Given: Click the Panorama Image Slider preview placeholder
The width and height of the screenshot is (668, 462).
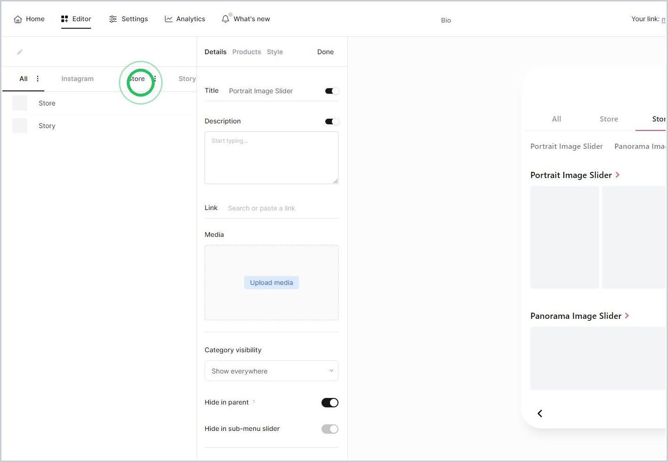Looking at the screenshot, I should tap(598, 358).
